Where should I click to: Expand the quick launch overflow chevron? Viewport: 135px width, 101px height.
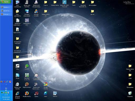pos(6,84)
